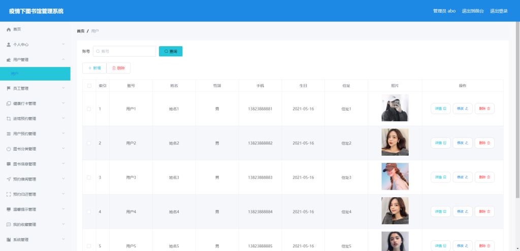
Task: Focus the 账号 search input field
Action: [124, 51]
